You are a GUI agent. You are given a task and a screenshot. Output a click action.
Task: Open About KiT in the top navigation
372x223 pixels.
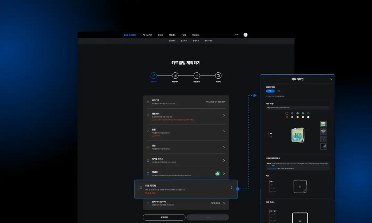[x=147, y=35]
